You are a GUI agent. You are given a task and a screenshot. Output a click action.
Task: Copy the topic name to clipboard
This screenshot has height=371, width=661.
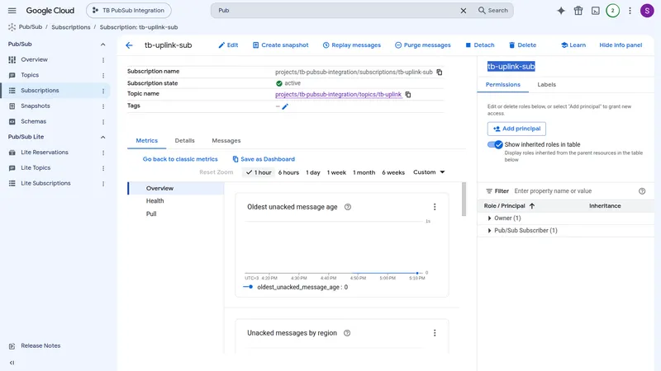coord(408,95)
